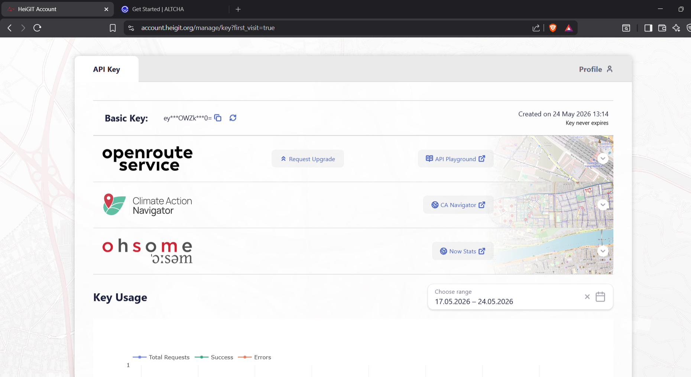Click the 'Created on 24 May 2026 13:14' text
Viewport: 691px width, 377px height.
pyautogui.click(x=563, y=114)
